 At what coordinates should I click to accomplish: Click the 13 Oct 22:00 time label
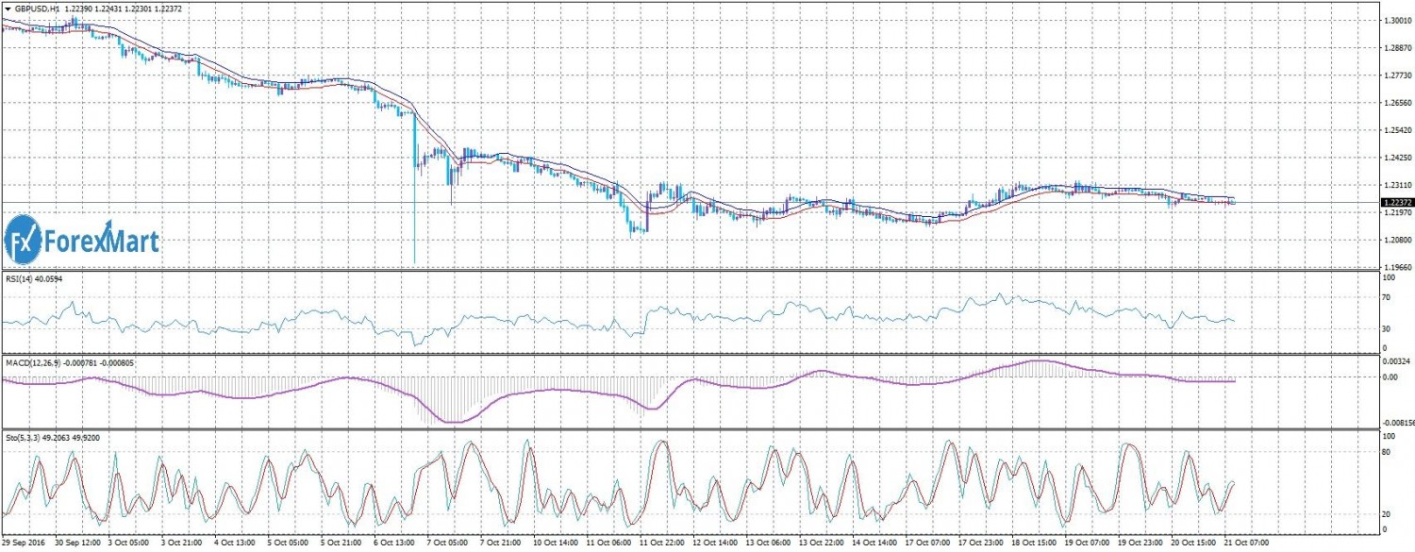click(826, 544)
